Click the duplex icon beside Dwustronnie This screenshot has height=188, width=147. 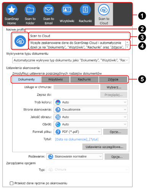(x=58, y=110)
